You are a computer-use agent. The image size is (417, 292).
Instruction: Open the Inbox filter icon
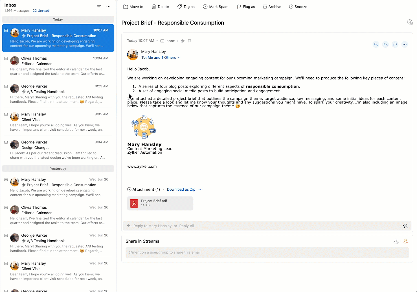[x=99, y=6]
